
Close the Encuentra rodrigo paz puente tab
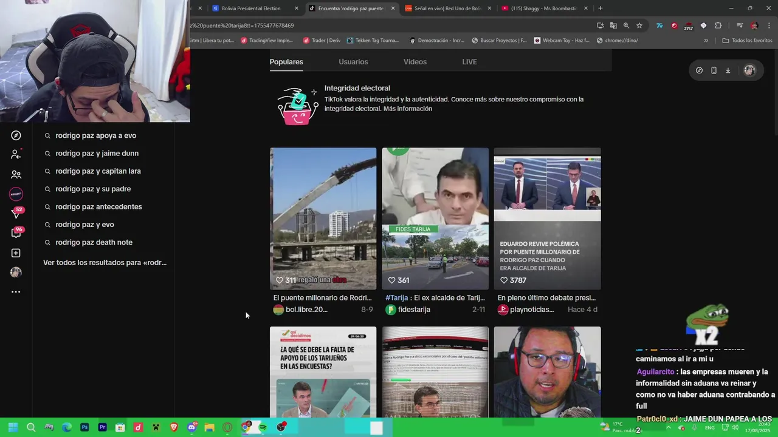tap(393, 8)
